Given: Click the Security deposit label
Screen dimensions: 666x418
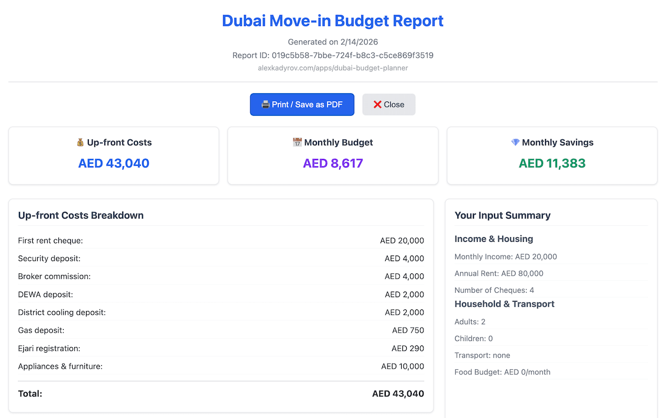Looking at the screenshot, I should pos(49,258).
